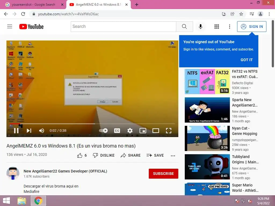This screenshot has width=275, height=206.
Task: Open New AngelGamer22 Games Developer channel name
Action: [x=65, y=171]
